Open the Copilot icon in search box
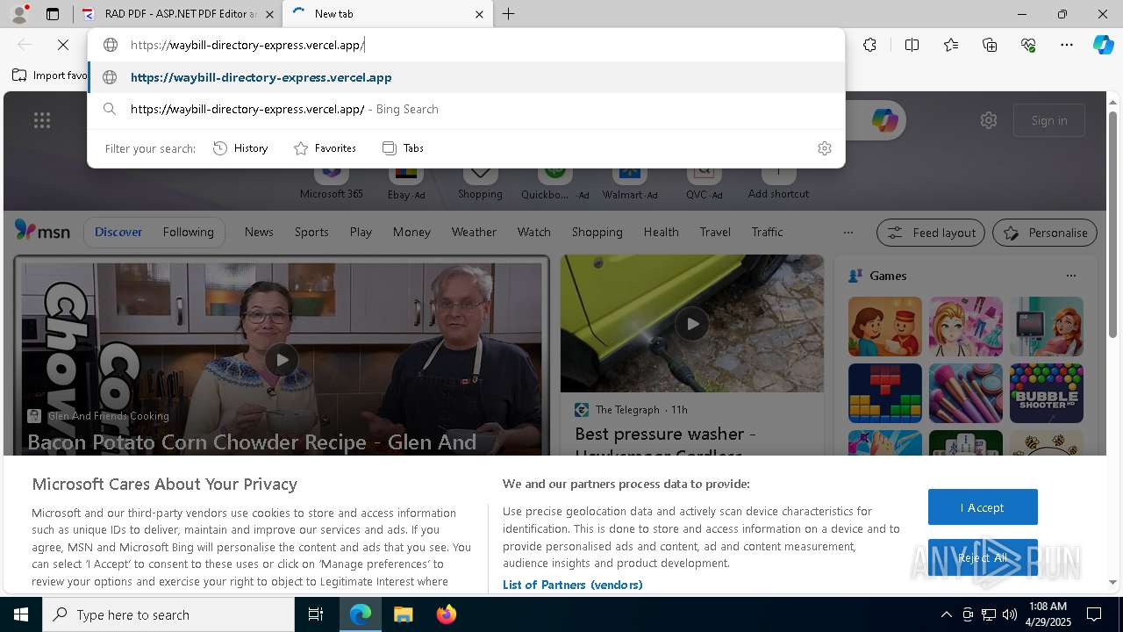 coord(884,120)
